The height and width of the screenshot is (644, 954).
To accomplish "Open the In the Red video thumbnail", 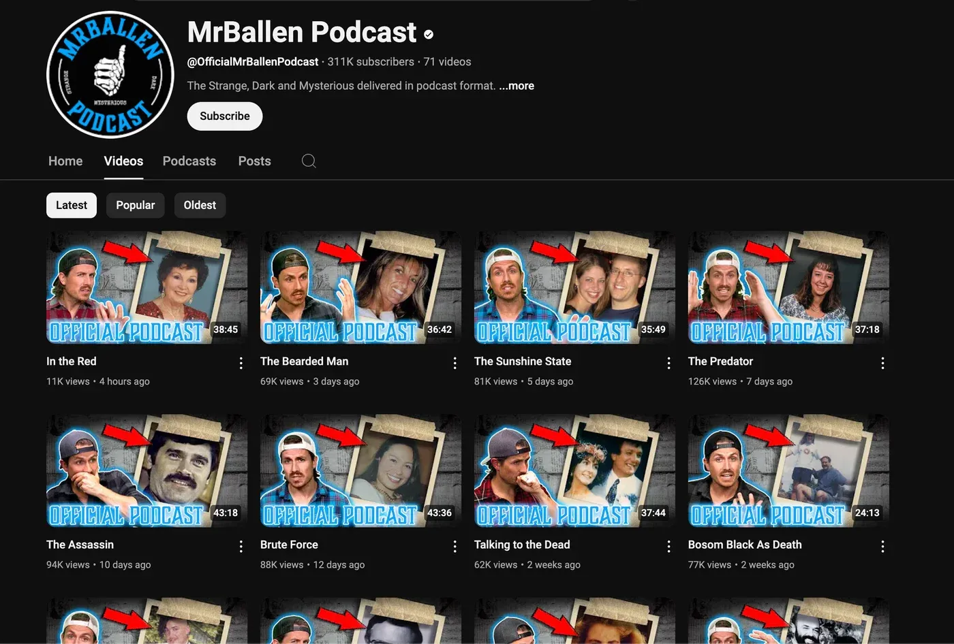I will pyautogui.click(x=147, y=287).
